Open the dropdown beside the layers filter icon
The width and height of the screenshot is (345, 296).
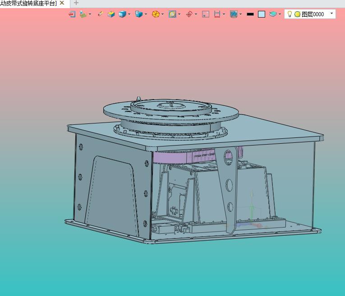90,14
